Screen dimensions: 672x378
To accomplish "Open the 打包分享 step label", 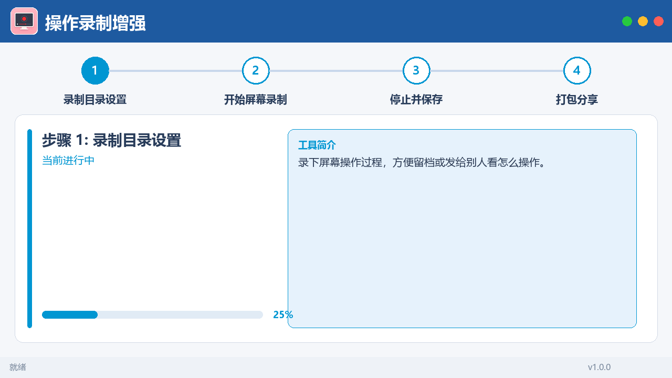I will pos(577,100).
